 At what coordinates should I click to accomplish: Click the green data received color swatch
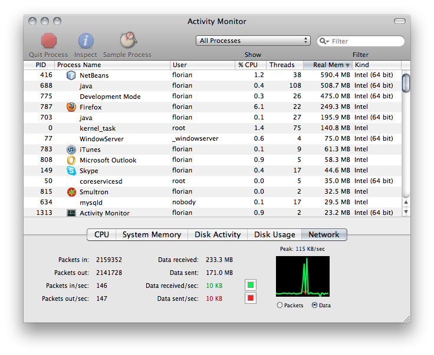click(251, 286)
